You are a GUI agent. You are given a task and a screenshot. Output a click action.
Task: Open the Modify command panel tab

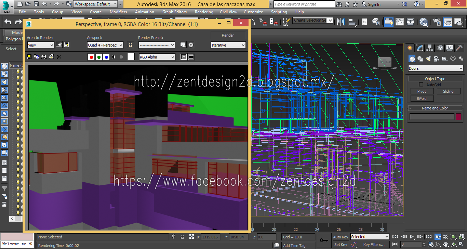point(420,48)
